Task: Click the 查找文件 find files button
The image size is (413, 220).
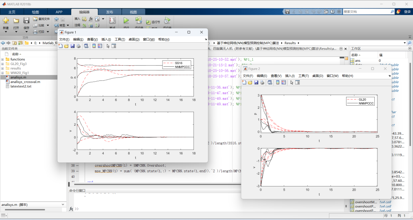Action: 41,19
